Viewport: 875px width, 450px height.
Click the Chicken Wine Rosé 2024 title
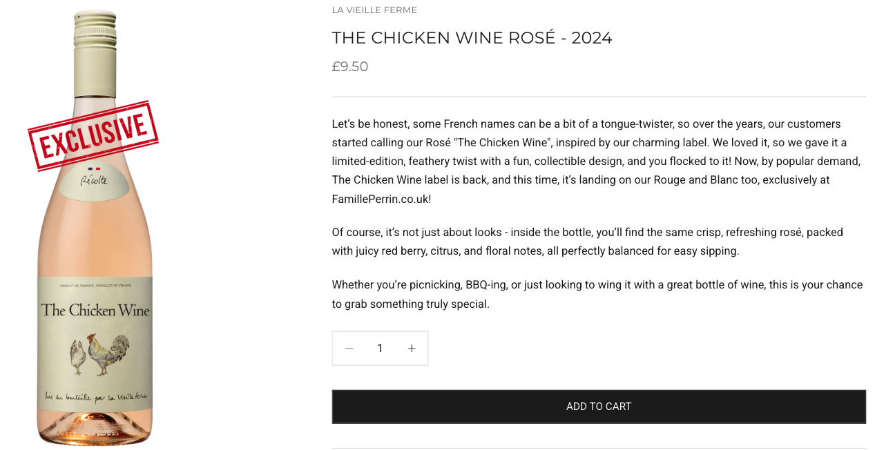[472, 38]
